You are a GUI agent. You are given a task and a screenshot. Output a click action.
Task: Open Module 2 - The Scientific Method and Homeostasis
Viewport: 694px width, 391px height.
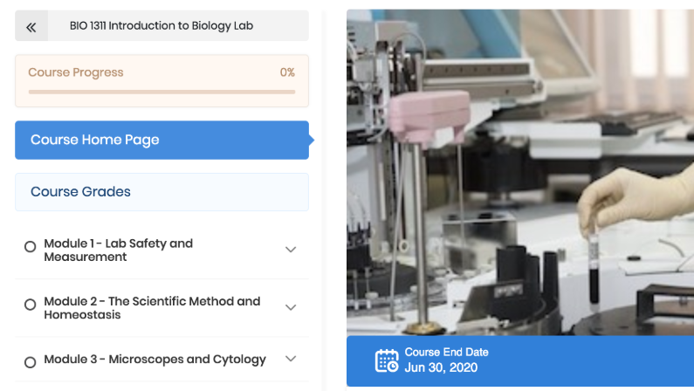tap(152, 308)
